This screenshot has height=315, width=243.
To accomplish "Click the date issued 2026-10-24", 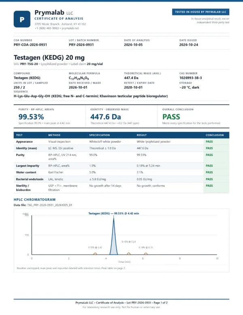I will (x=189, y=45).
